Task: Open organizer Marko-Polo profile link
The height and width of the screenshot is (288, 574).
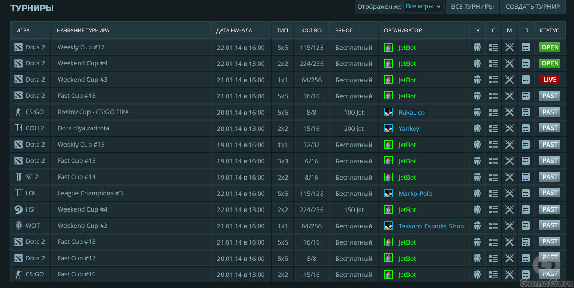Action: (415, 194)
